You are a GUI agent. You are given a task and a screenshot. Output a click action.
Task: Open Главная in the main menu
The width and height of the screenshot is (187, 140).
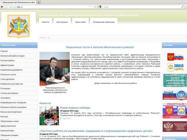pyautogui.click(x=19, y=51)
